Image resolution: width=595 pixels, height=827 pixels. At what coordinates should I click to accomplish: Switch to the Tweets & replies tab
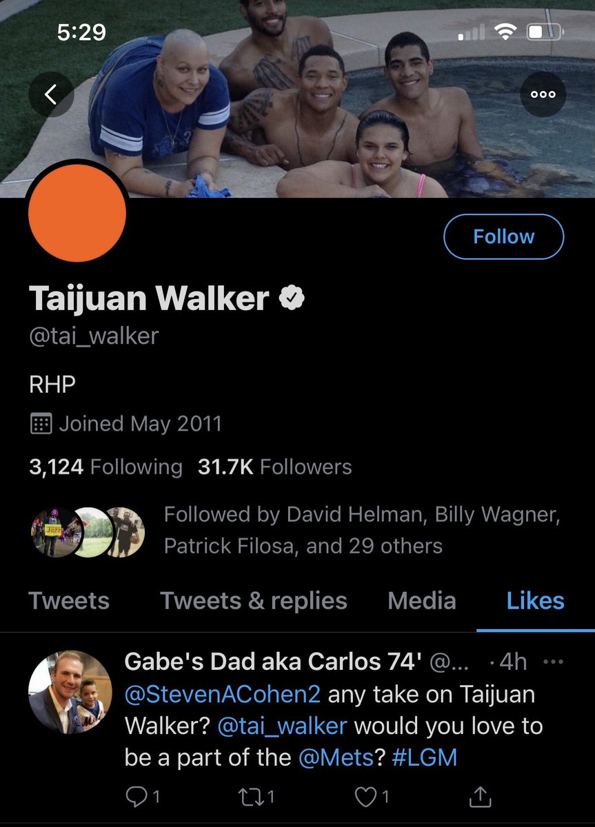[254, 600]
